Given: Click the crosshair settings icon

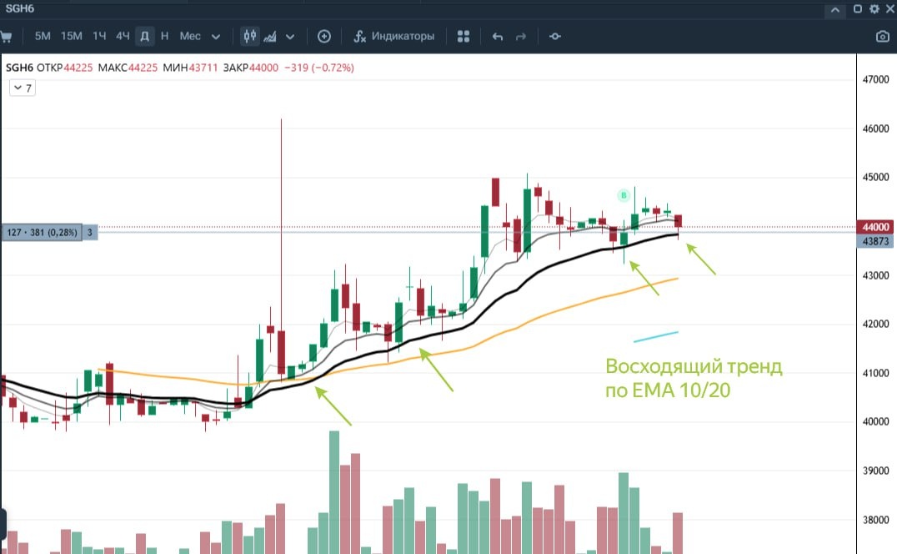Looking at the screenshot, I should (x=555, y=37).
